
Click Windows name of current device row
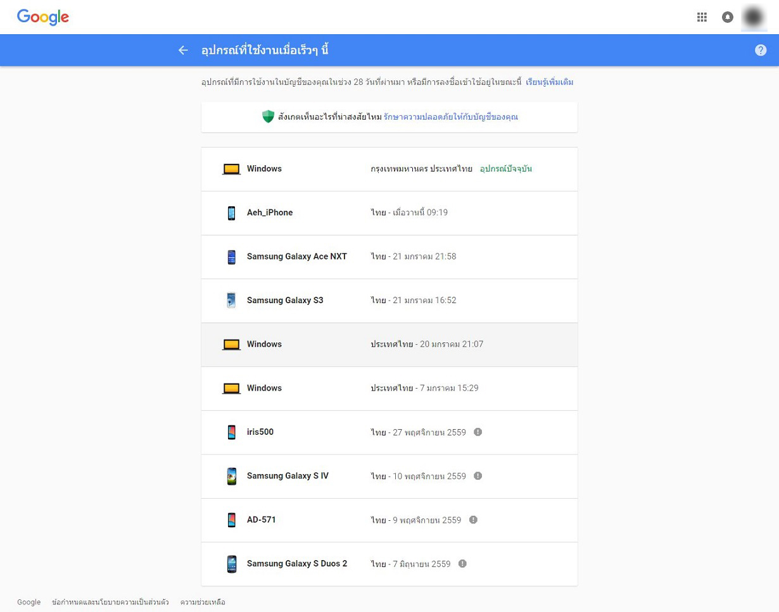click(x=264, y=169)
